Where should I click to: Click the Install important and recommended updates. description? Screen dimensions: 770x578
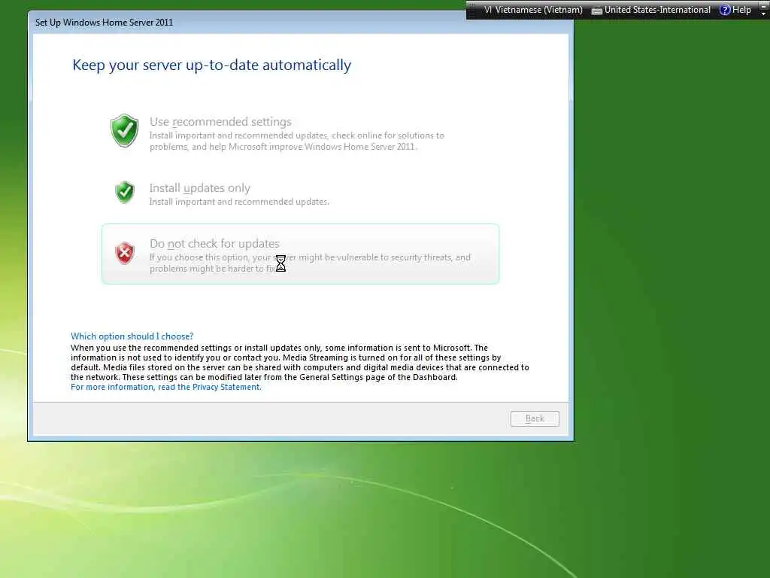(239, 202)
